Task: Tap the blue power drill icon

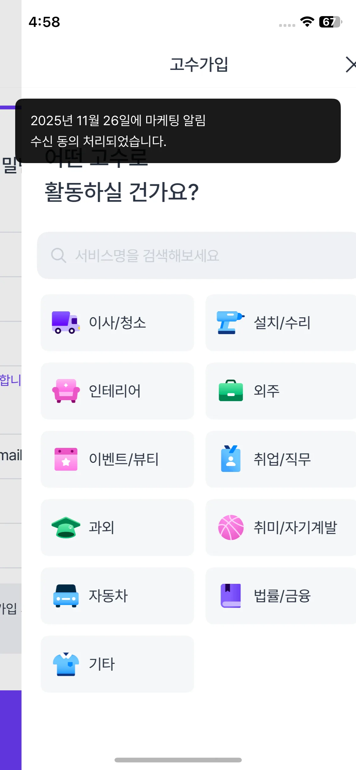Action: [230, 323]
